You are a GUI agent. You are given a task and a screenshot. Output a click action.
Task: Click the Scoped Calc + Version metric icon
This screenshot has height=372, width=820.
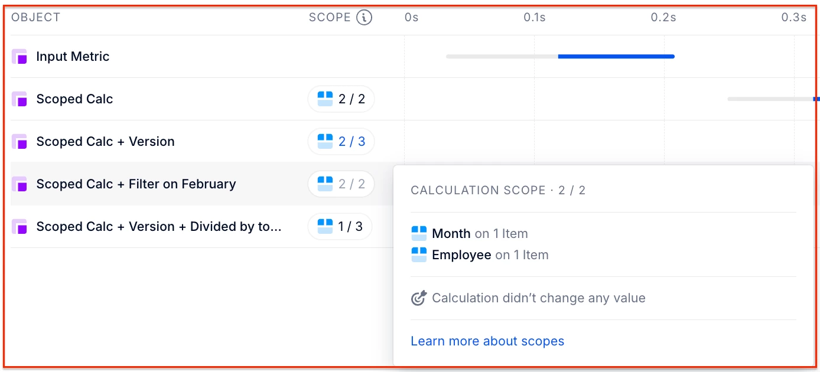point(19,142)
